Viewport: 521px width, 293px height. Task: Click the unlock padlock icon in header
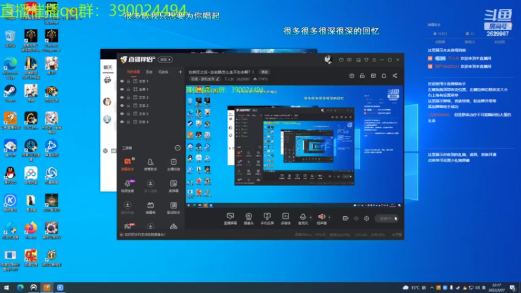[362, 76]
